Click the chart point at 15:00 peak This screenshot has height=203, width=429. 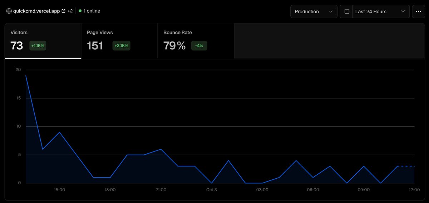pyautogui.click(x=59, y=132)
